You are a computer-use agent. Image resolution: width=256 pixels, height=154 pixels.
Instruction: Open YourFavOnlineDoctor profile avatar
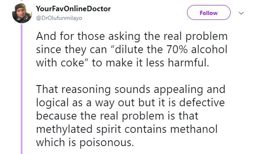point(22,13)
